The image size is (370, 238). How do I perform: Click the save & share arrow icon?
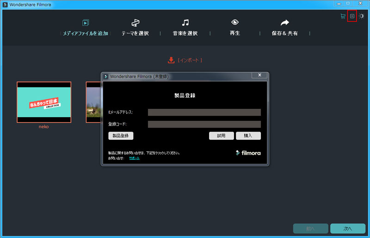tap(285, 22)
